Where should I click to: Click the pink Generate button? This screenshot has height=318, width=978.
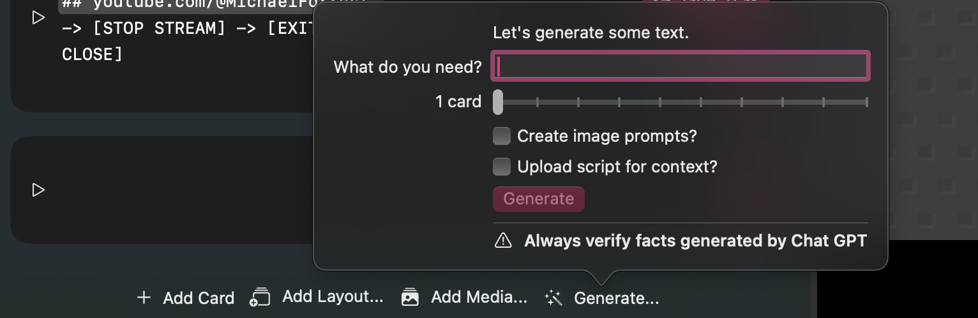point(539,199)
